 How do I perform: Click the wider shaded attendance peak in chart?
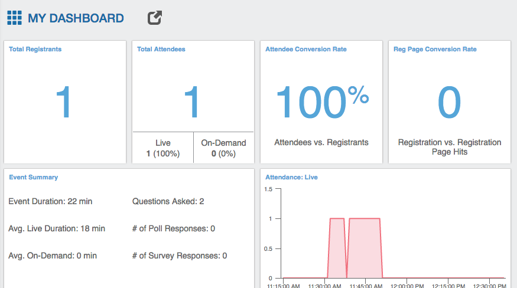(x=365, y=248)
